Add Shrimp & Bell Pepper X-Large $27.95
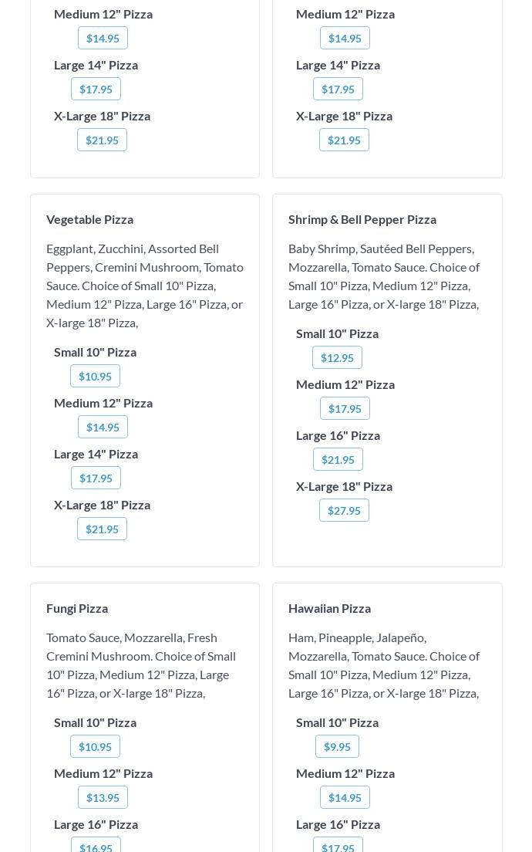Image resolution: width=532 pixels, height=852 pixels. pyautogui.click(x=344, y=510)
